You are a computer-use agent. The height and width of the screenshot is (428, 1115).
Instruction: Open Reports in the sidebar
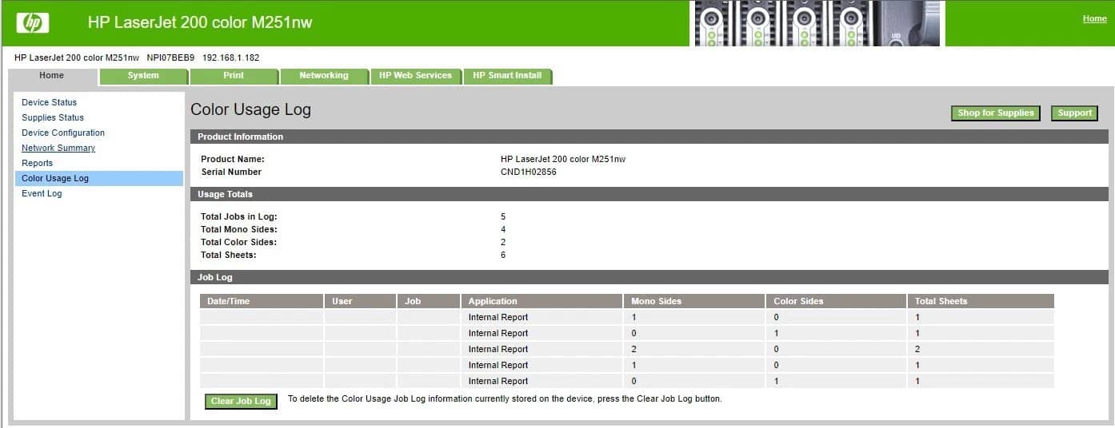pos(38,163)
